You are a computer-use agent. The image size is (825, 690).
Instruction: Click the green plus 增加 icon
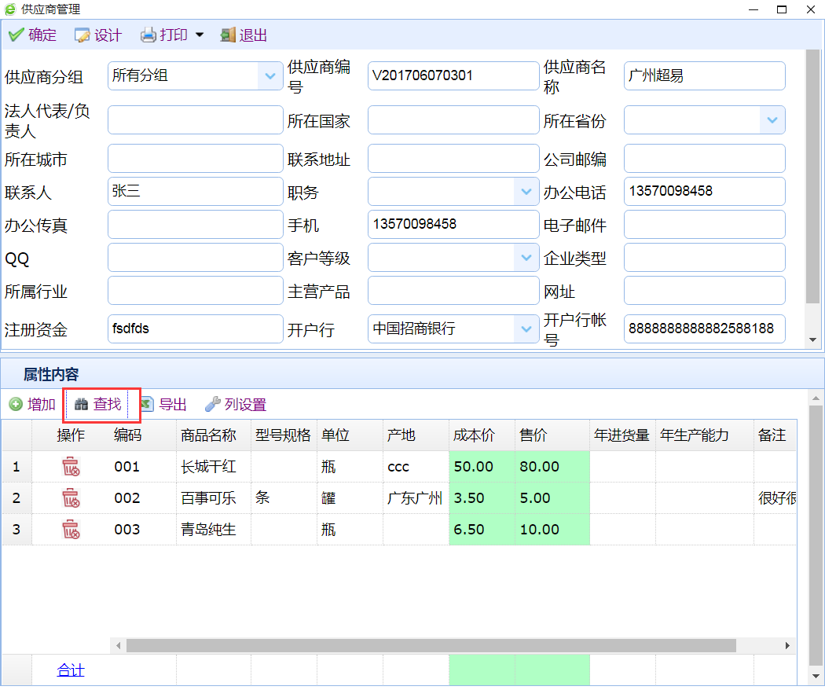(16, 405)
